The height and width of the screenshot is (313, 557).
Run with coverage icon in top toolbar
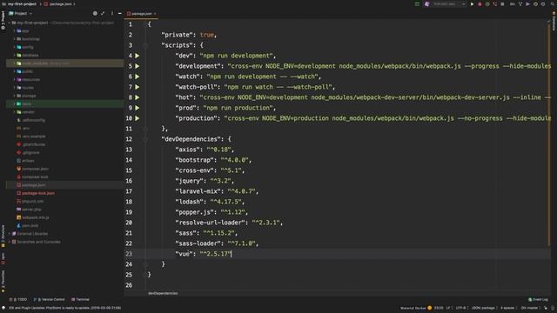tap(487, 4)
